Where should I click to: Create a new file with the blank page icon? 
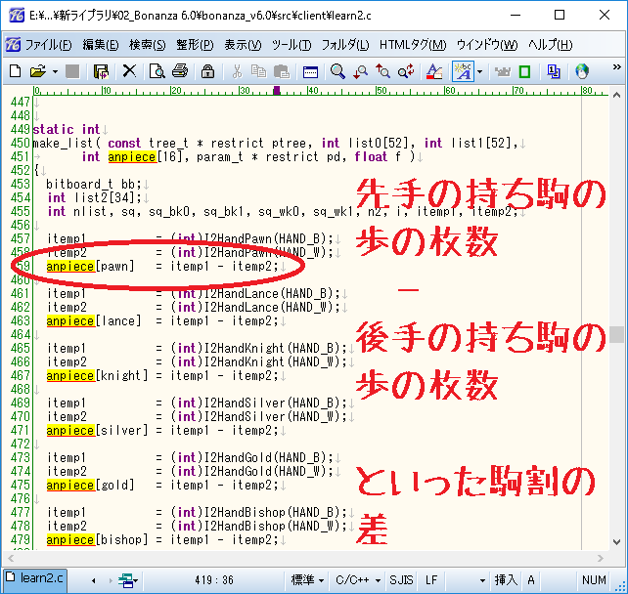click(x=16, y=71)
